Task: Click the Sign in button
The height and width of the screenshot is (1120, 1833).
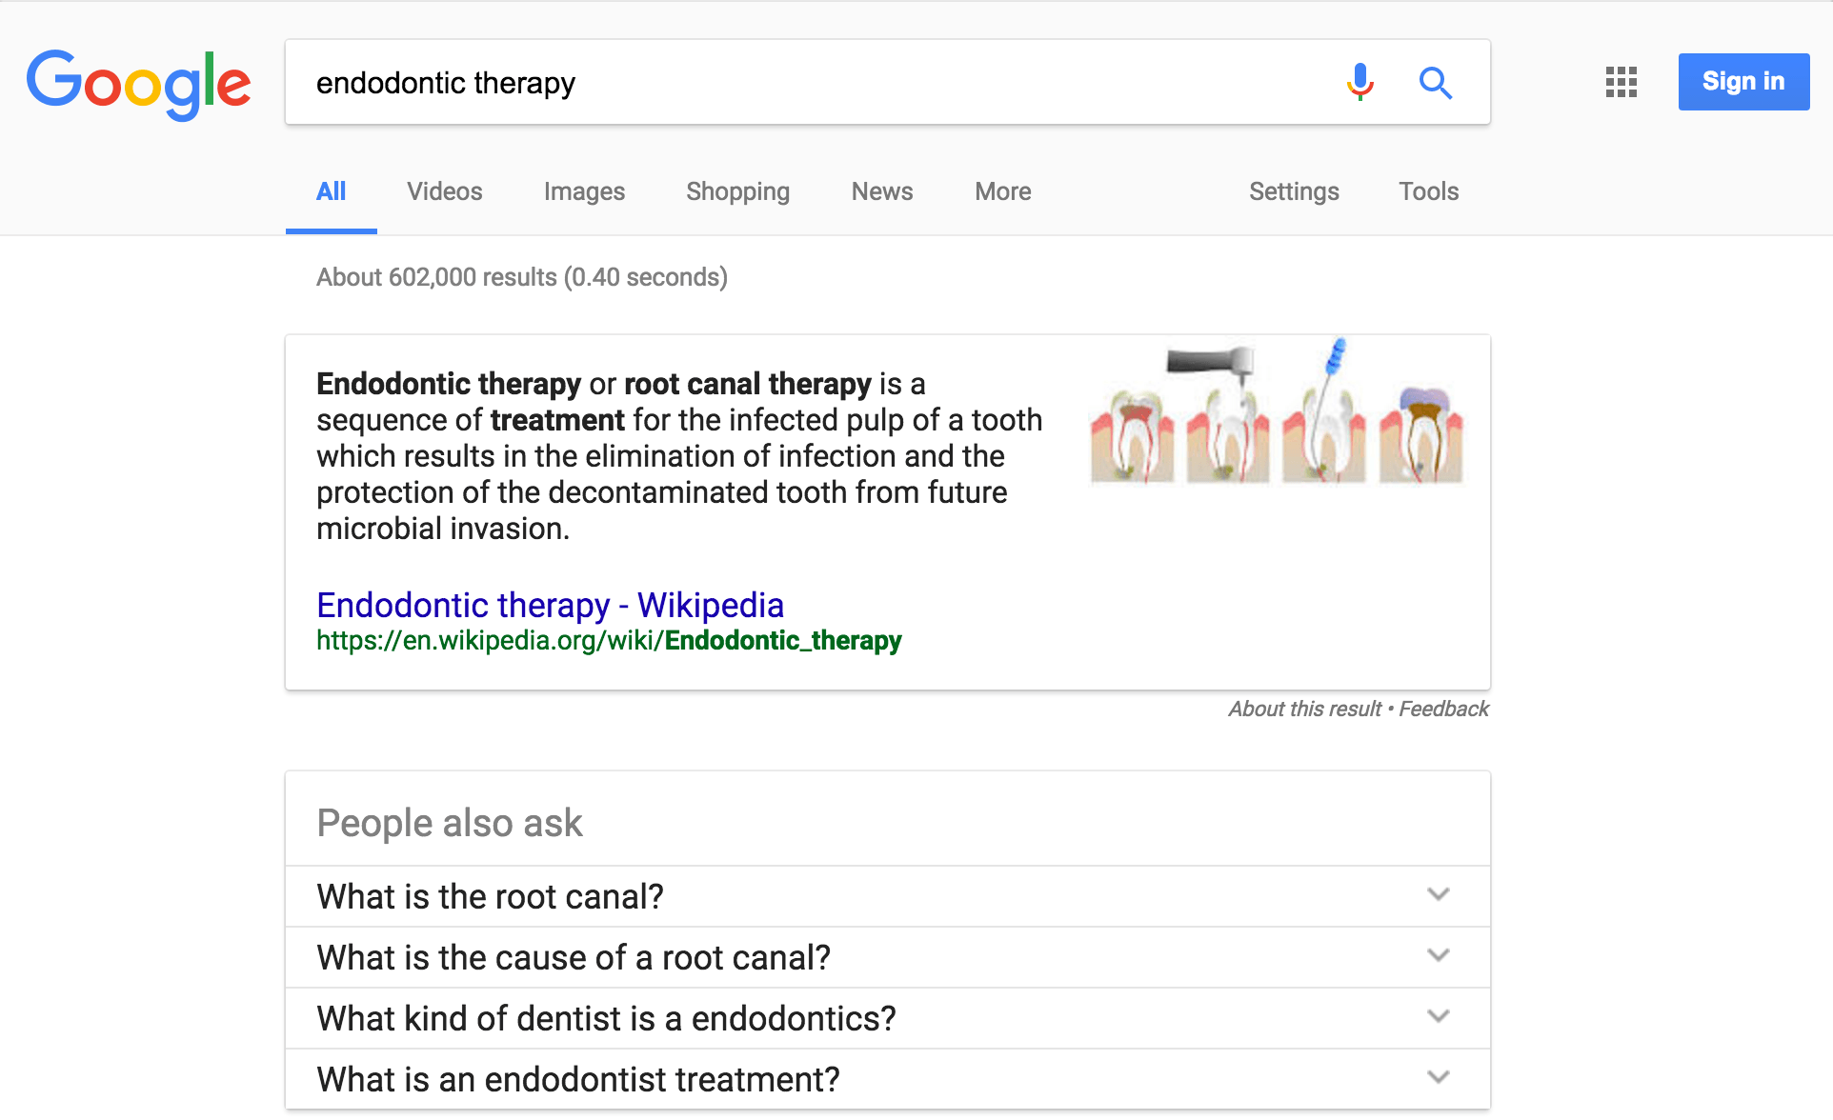Action: tap(1743, 82)
